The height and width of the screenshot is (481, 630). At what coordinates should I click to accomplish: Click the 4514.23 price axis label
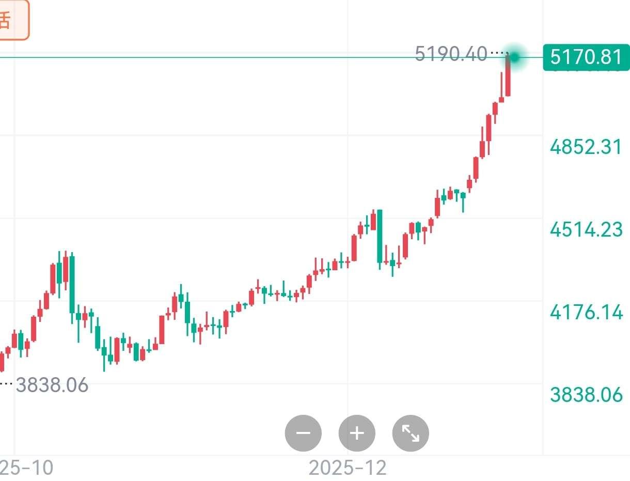coord(586,229)
